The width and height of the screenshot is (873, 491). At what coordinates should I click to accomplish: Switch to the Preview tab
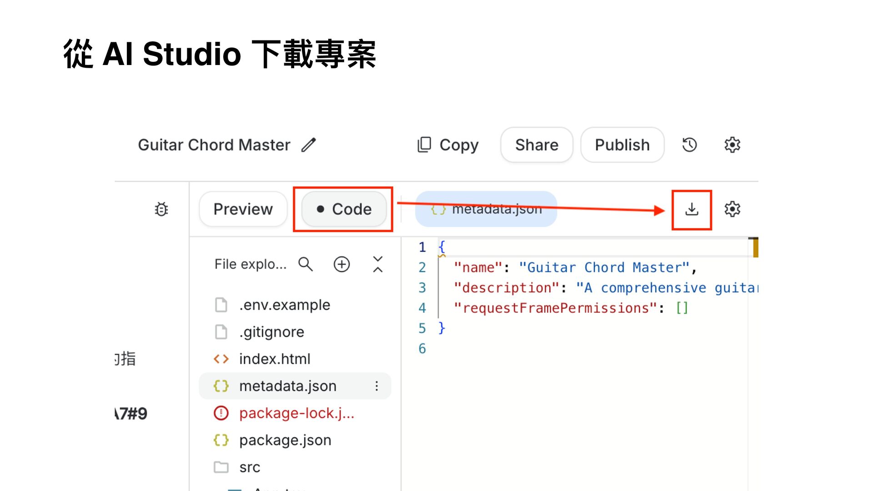(243, 209)
